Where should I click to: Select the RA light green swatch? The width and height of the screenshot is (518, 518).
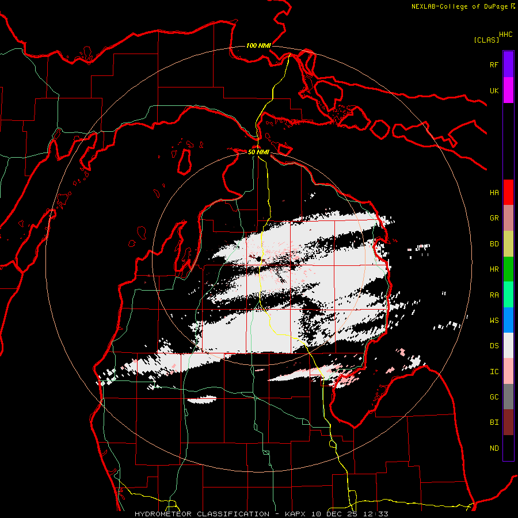point(508,295)
